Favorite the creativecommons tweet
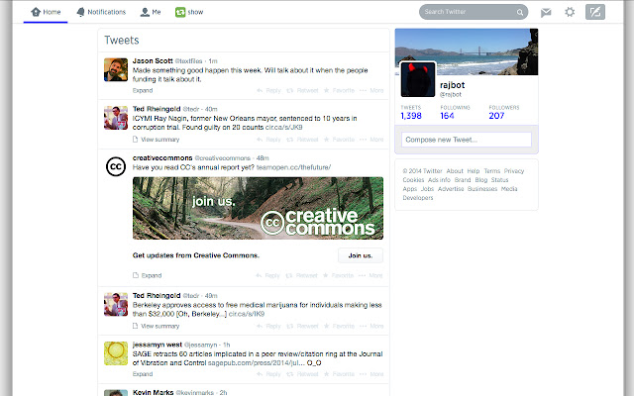Screen dimensions: 634x396 point(338,275)
